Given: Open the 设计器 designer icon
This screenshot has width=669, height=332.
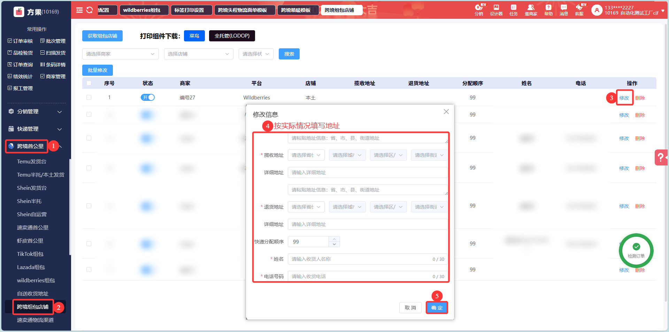Looking at the screenshot, I should 496,10.
